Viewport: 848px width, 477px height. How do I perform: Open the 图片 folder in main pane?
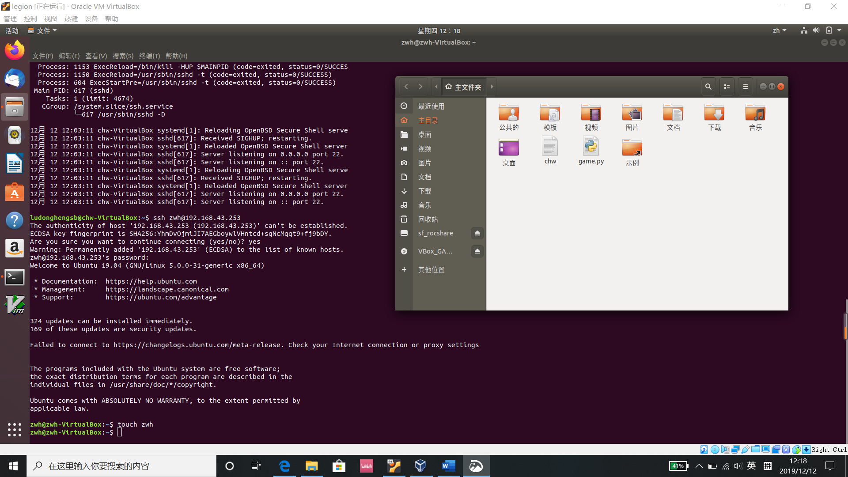tap(632, 117)
